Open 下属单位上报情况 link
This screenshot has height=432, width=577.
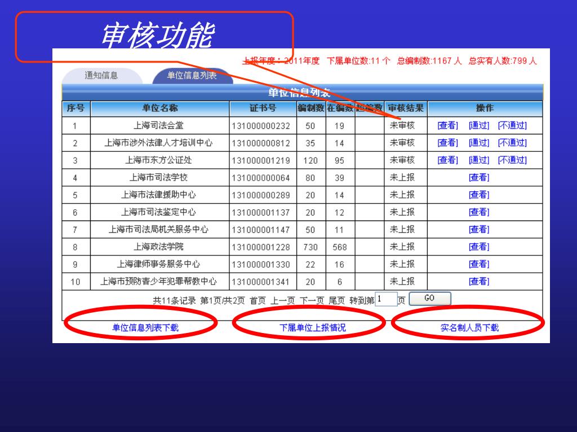pyautogui.click(x=312, y=327)
